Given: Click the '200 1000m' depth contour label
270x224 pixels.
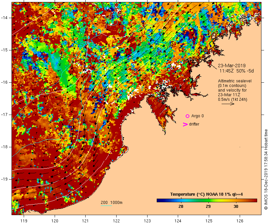Looking at the screenshot, I should (112, 203).
